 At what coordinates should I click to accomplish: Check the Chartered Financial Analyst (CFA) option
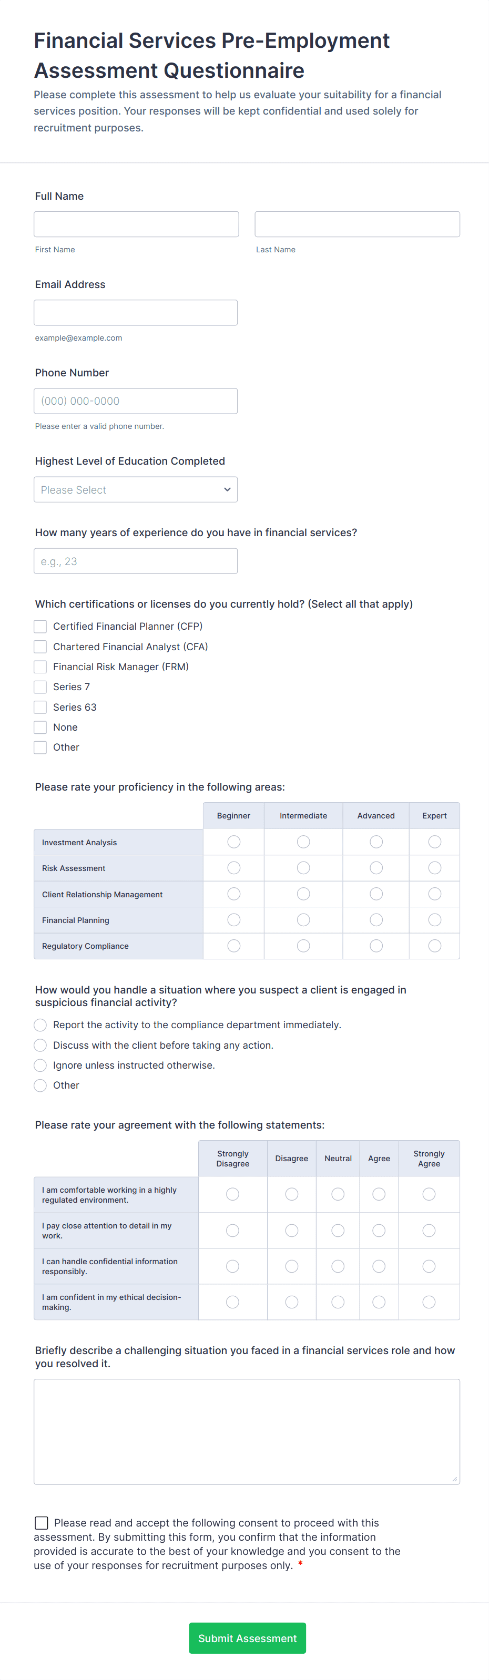pos(40,647)
